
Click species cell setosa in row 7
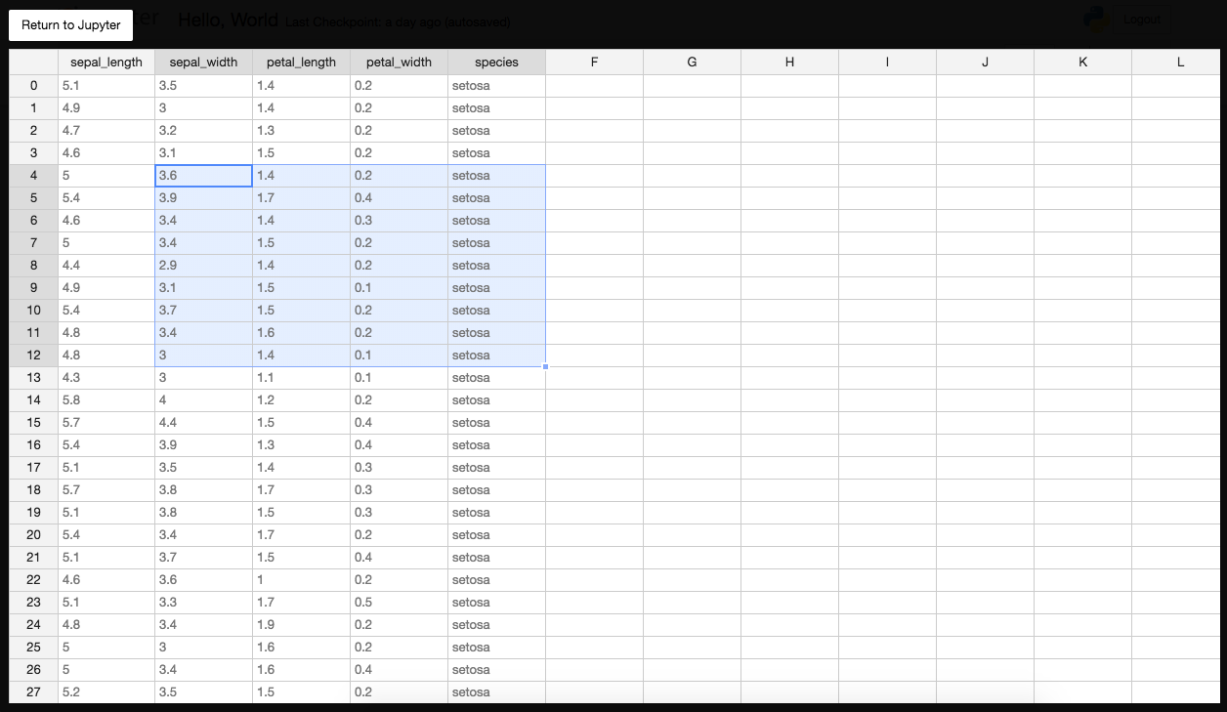497,243
